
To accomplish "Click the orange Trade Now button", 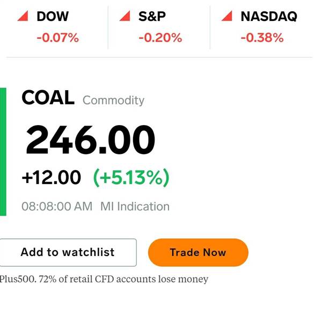I will (198, 252).
